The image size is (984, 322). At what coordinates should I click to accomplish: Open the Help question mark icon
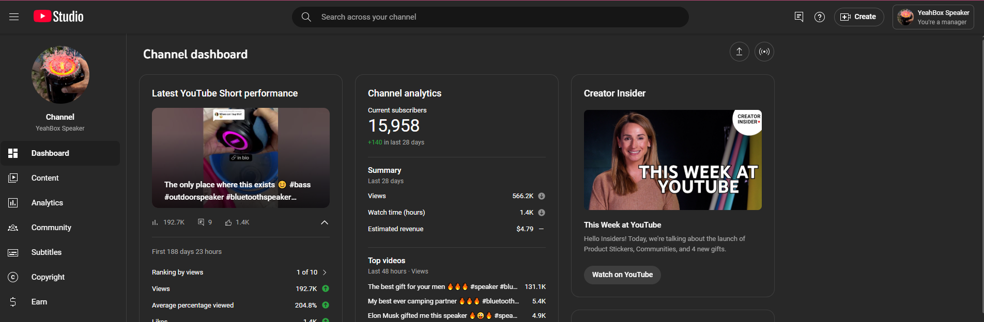click(x=820, y=17)
